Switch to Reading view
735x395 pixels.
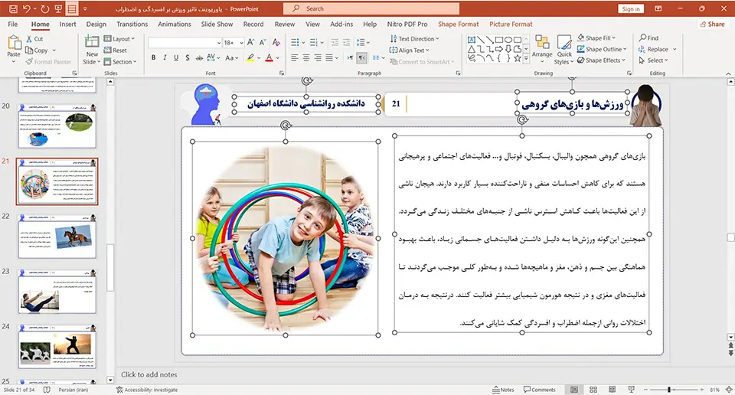(x=612, y=390)
